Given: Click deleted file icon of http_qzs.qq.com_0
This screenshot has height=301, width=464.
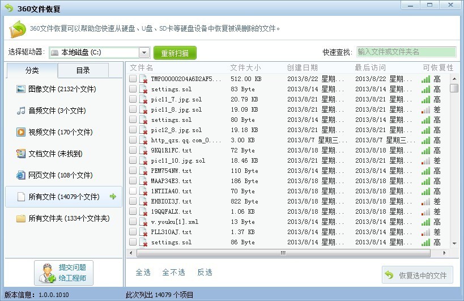Looking at the screenshot, I should (x=143, y=140).
